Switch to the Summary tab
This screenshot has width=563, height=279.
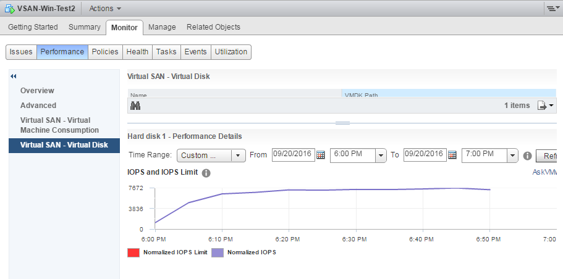coord(85,27)
